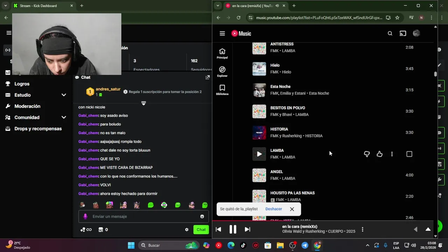Open tab search dropdown in Music window
Screen dimensions: 448x252
pos(218,6)
